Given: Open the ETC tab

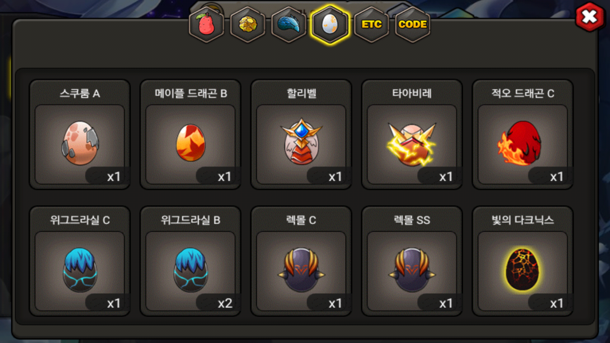Looking at the screenshot, I should [371, 24].
